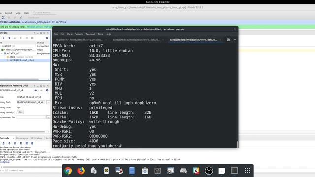Close the terminal window

tap(235, 29)
